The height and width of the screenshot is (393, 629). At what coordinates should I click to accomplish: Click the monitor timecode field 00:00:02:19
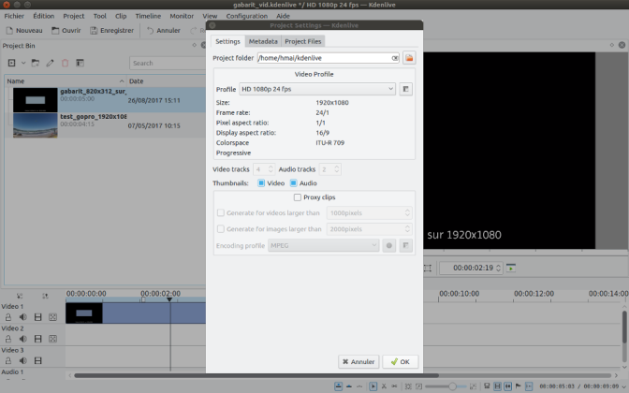[471, 268]
